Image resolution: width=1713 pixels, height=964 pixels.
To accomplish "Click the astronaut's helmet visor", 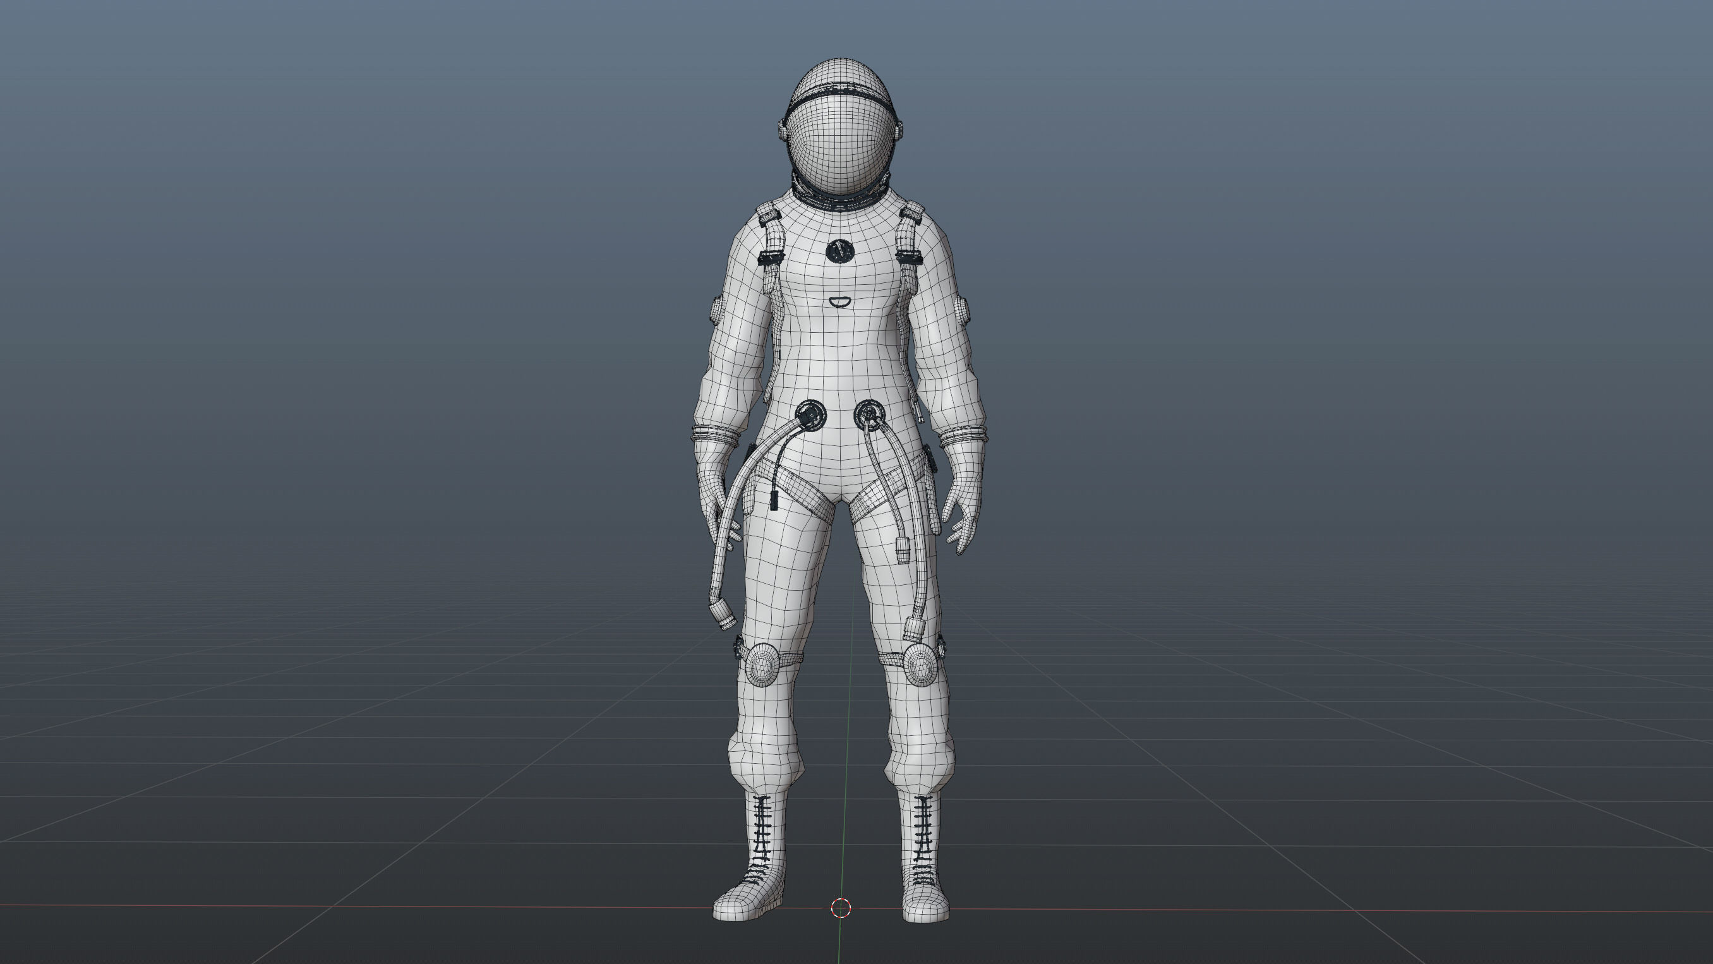I will pyautogui.click(x=840, y=143).
